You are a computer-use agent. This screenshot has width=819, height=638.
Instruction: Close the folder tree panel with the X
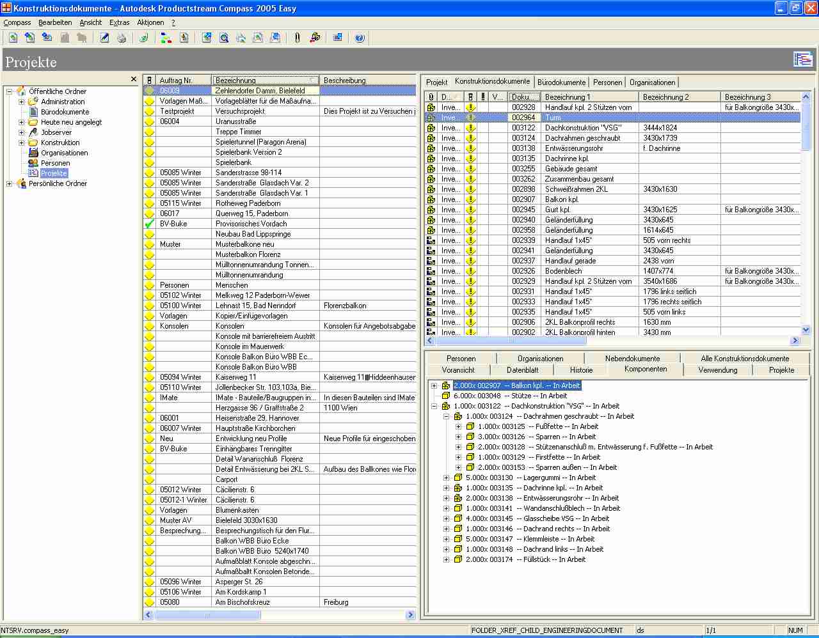click(x=134, y=79)
